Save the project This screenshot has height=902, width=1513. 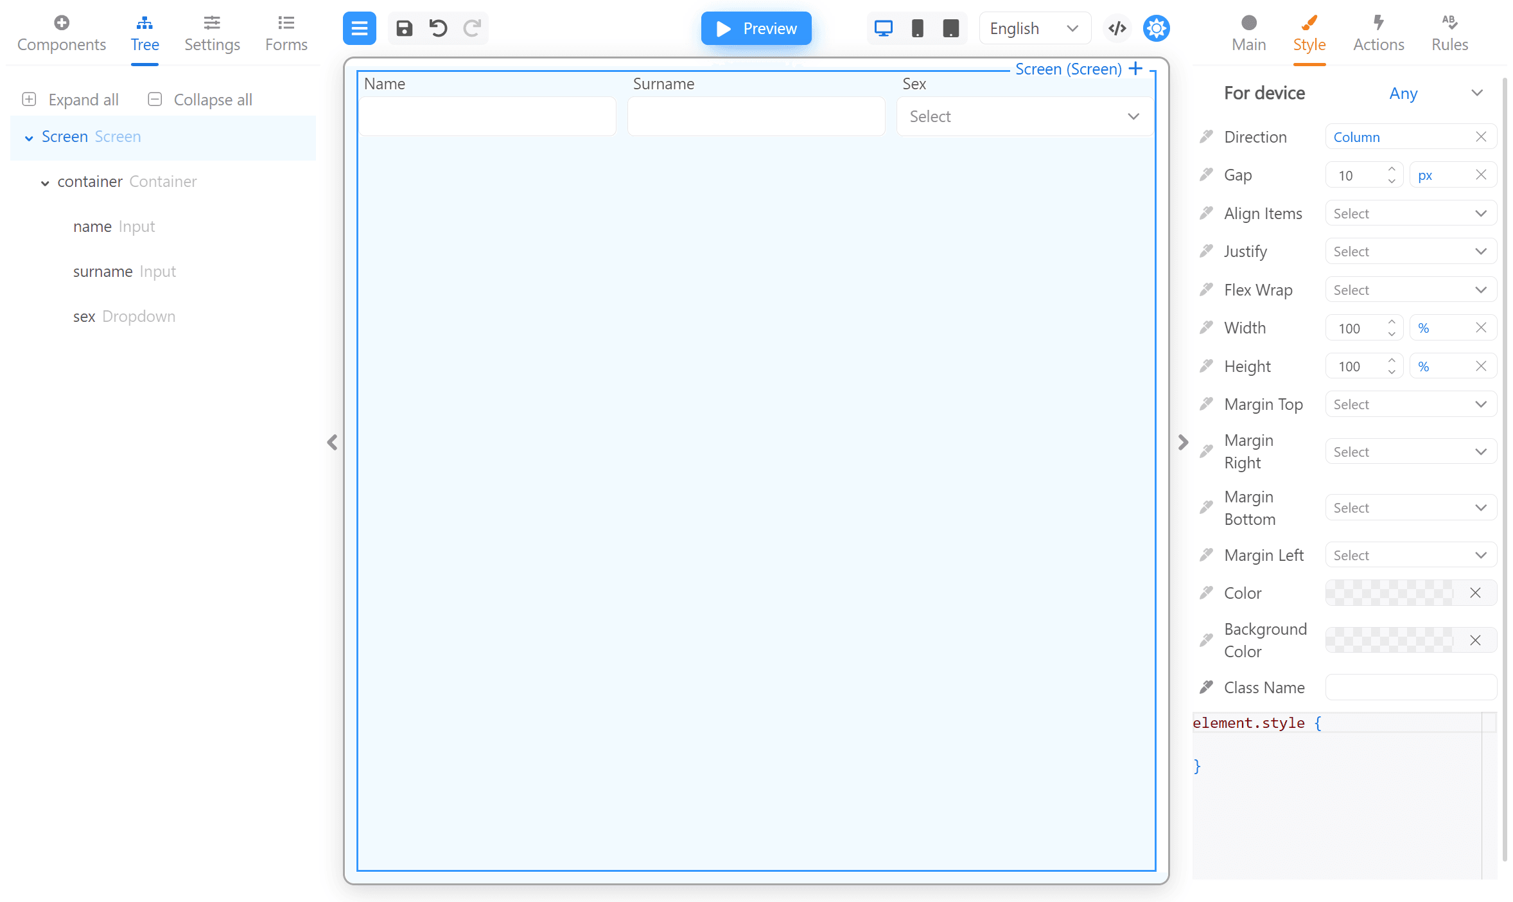(x=405, y=28)
